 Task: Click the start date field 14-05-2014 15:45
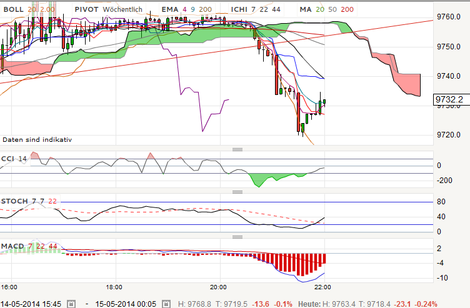click(31, 304)
